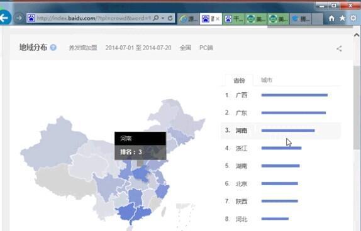The height and width of the screenshot is (231, 361).
Task: Click the blue bar for 广东
Action: [x=294, y=113]
